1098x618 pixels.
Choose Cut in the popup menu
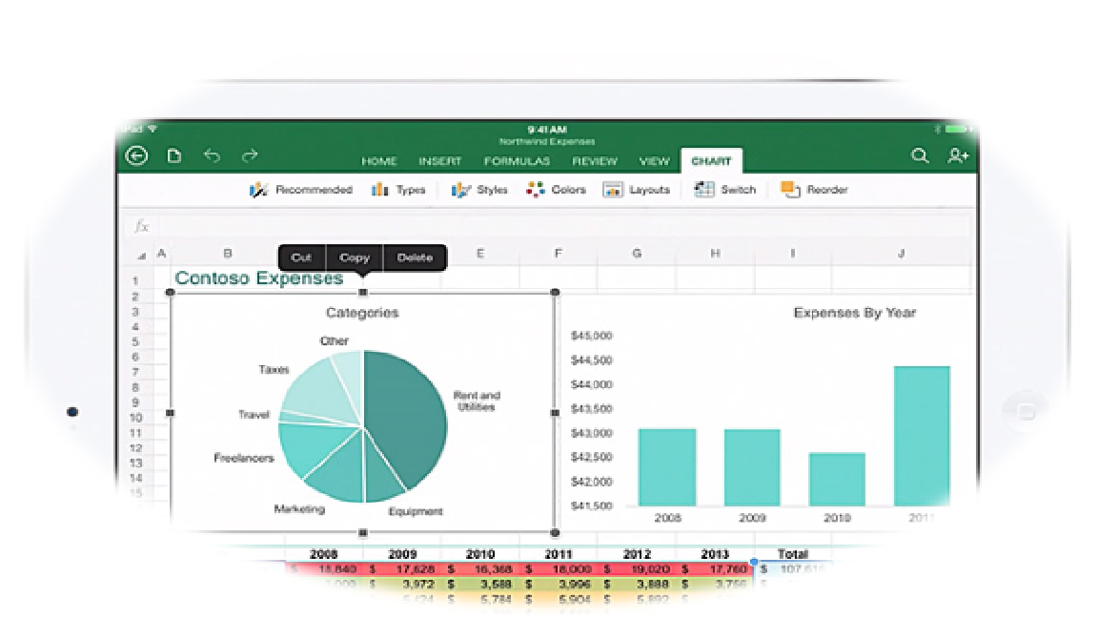click(x=301, y=257)
